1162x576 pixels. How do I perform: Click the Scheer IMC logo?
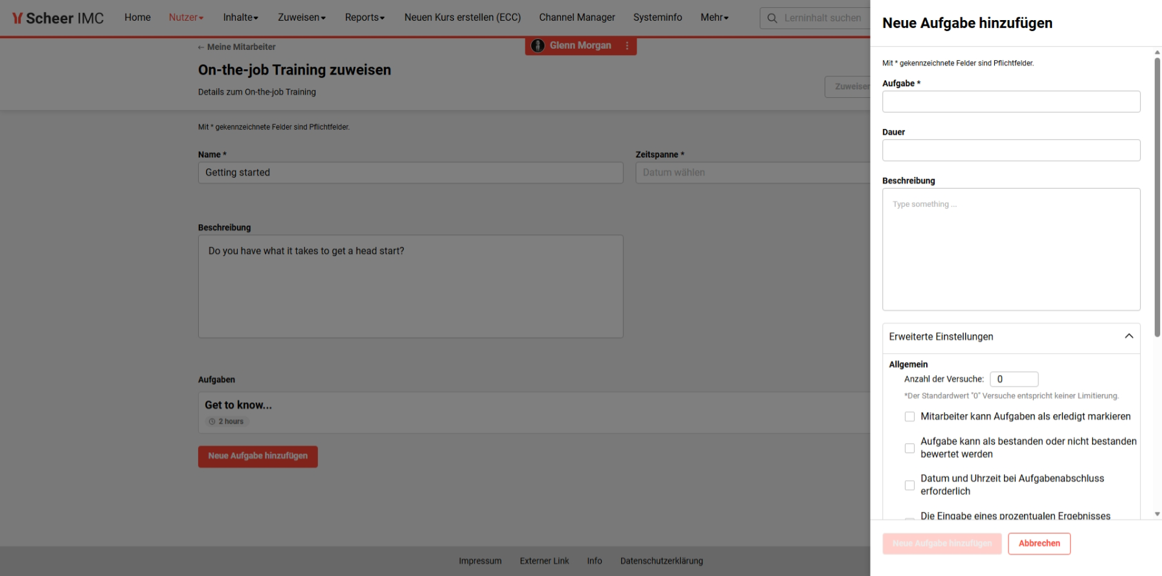[x=58, y=18]
